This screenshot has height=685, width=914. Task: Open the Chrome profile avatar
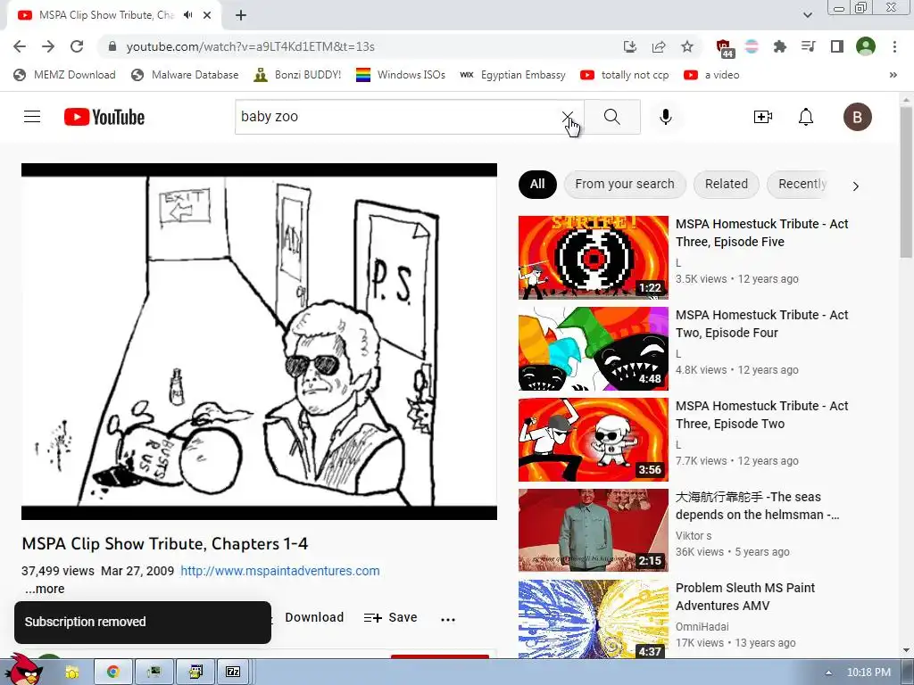coord(866,46)
